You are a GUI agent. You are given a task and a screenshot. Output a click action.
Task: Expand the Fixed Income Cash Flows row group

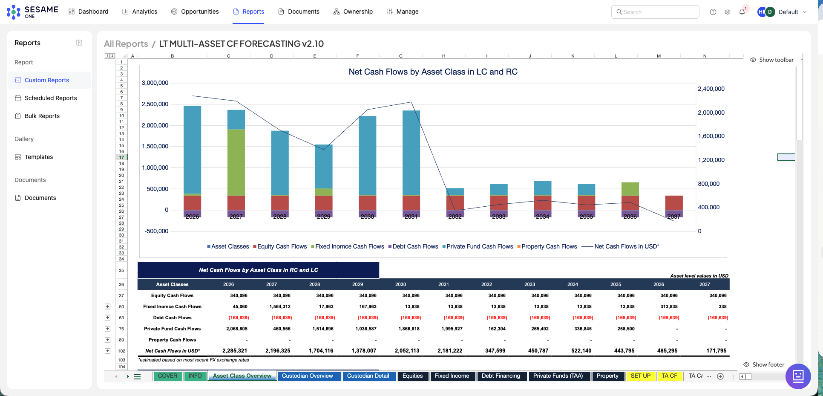[x=107, y=306]
